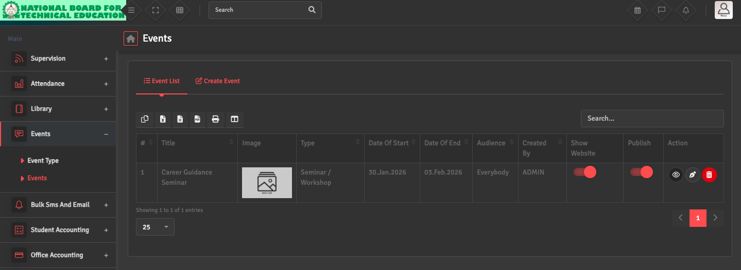Viewport: 741px width, 270px height.
Task: Open the notifications bell in header
Action: (x=685, y=10)
